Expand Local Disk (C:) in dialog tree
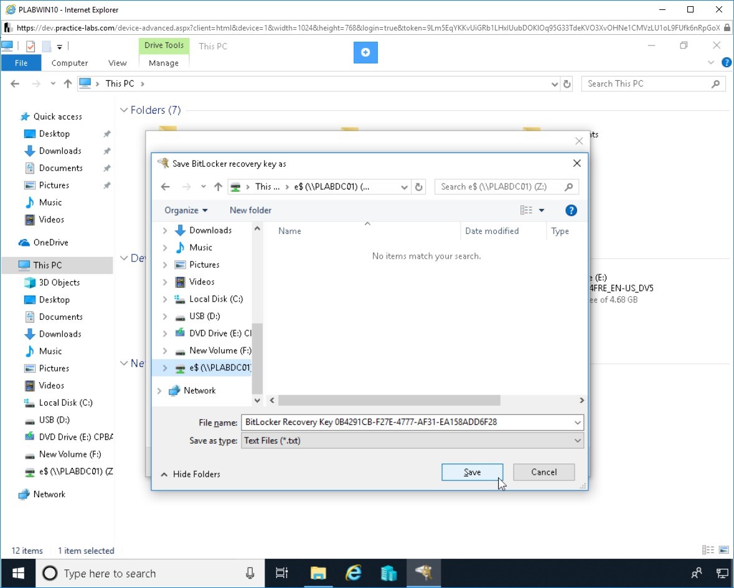 point(165,299)
